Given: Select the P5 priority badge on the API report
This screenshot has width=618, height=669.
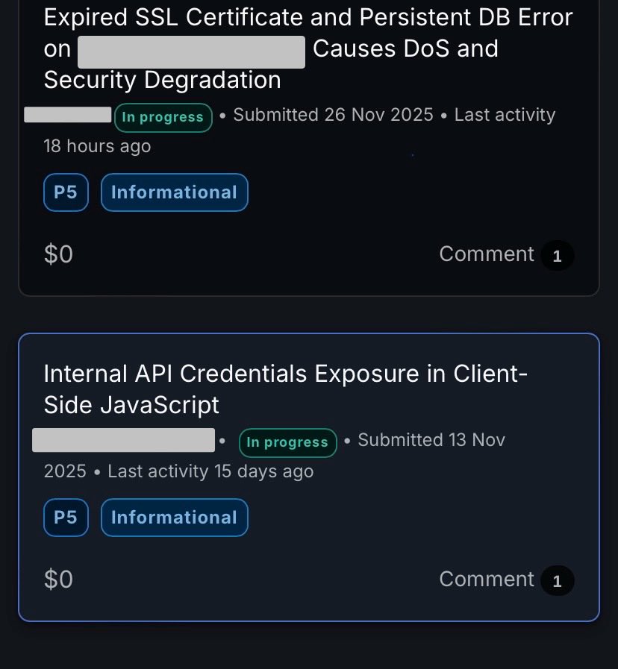Looking at the screenshot, I should pyautogui.click(x=66, y=517).
